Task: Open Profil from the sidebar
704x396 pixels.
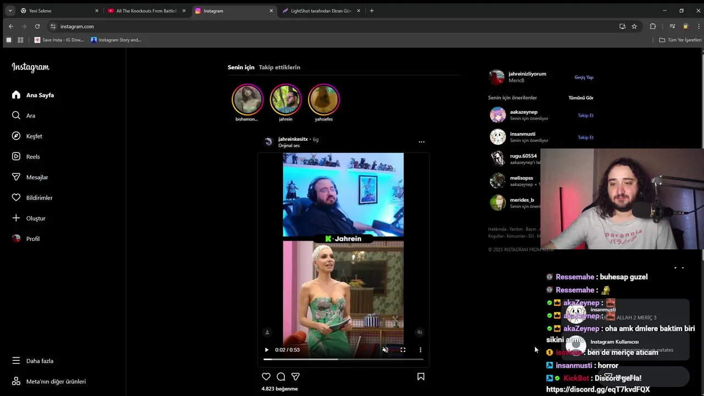Action: pos(26,239)
